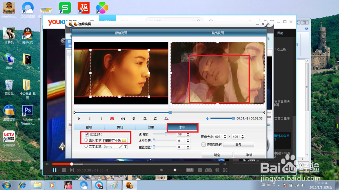Click the 取消 button
Image resolution: width=339 pixels, height=190 pixels.
(249, 155)
